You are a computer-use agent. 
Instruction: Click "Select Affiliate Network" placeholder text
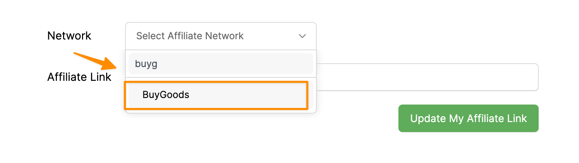click(x=190, y=36)
